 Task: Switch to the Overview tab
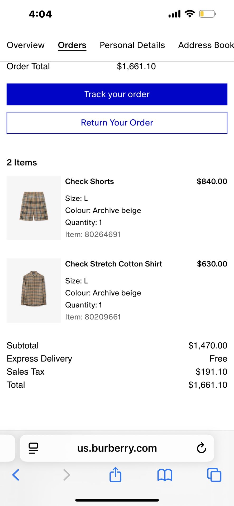coord(26,45)
